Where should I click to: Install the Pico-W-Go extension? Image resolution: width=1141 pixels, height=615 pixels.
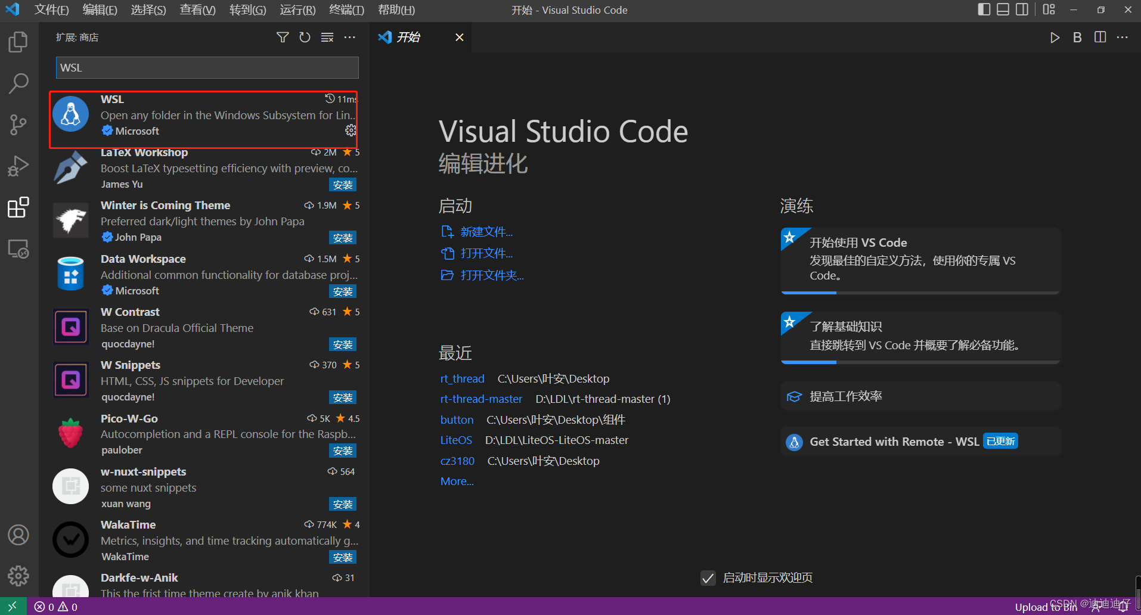(x=343, y=451)
